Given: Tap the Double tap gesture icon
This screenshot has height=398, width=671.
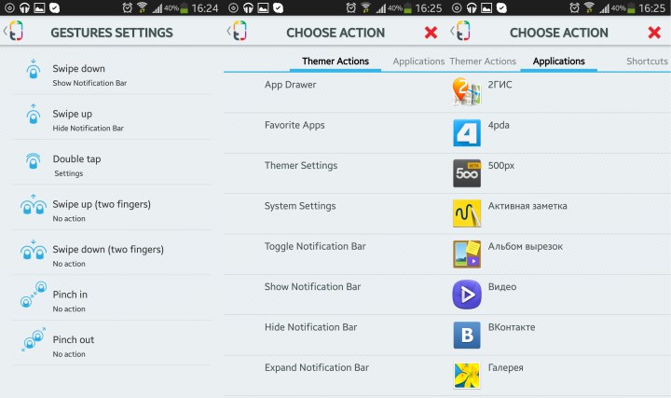Looking at the screenshot, I should 33,161.
